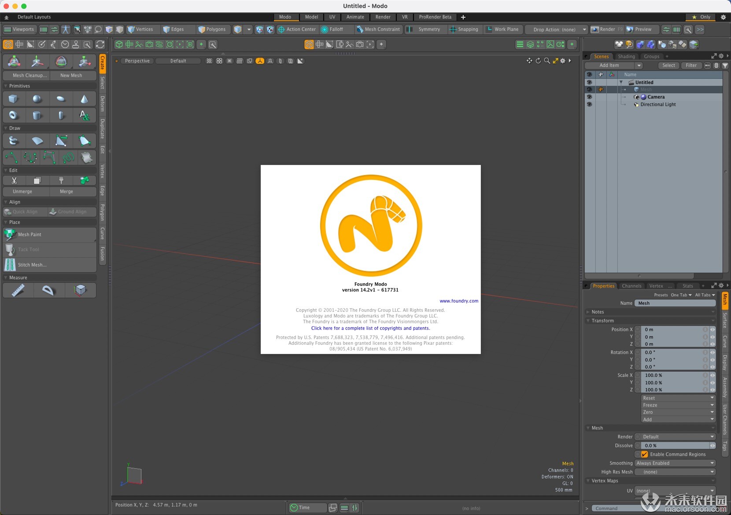Image resolution: width=731 pixels, height=515 pixels.
Task: Click the Scale X 100.0 % field
Action: 675,375
